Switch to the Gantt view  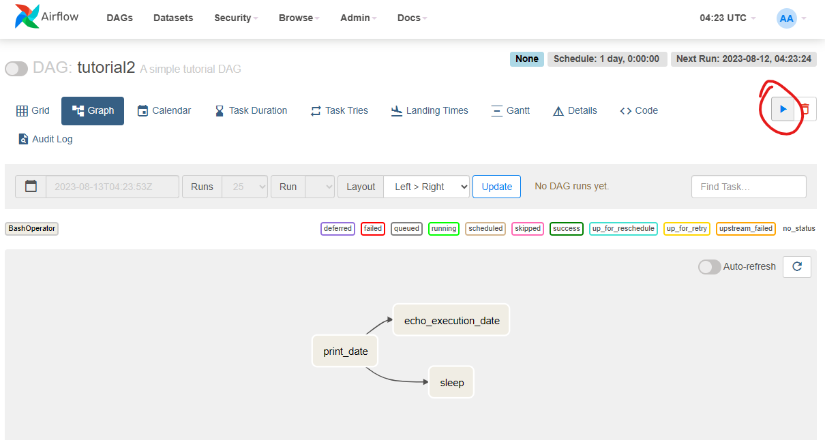point(510,110)
